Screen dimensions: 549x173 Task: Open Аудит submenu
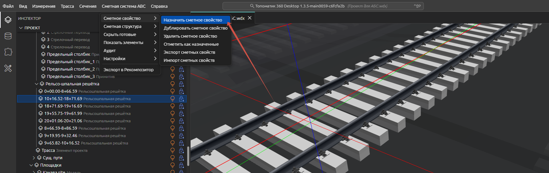[x=130, y=51]
